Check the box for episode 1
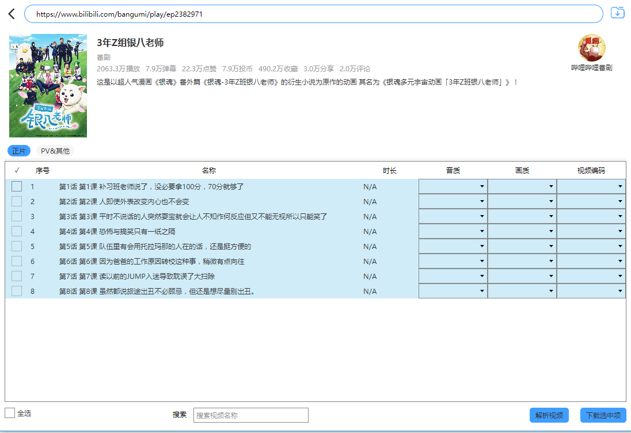 [16, 186]
